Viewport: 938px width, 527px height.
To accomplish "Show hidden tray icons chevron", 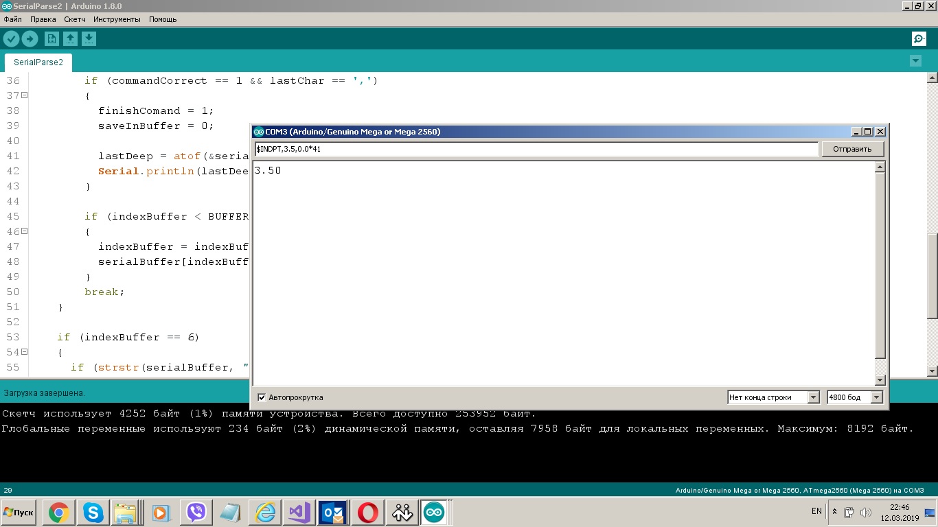I will click(x=835, y=512).
